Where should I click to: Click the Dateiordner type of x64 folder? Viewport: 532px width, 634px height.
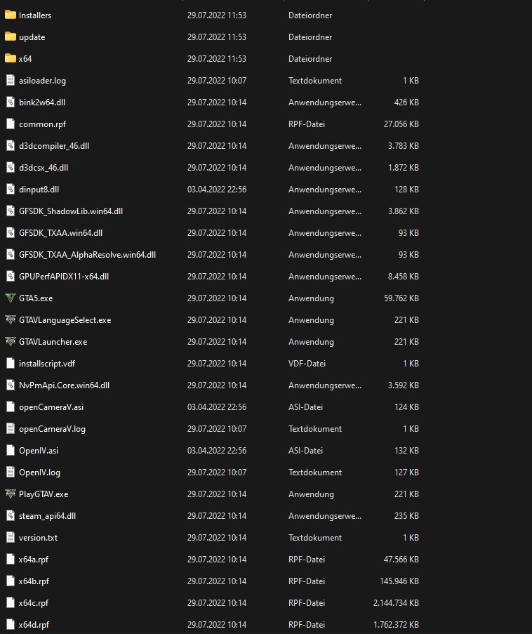(x=310, y=59)
